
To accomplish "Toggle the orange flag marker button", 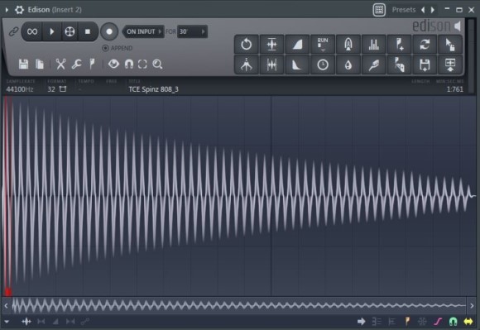I will (407, 321).
